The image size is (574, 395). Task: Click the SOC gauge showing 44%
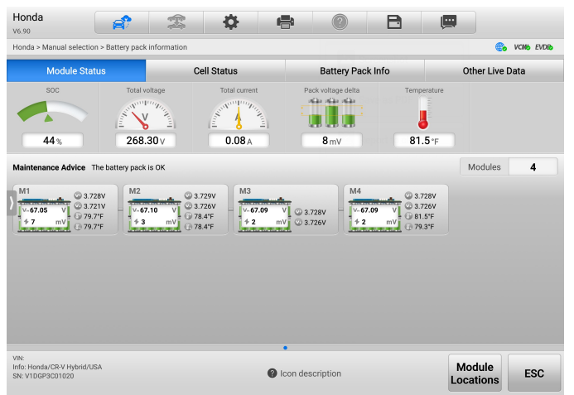(53, 116)
